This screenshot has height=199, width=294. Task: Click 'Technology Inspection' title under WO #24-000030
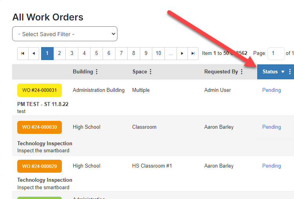coord(45,144)
